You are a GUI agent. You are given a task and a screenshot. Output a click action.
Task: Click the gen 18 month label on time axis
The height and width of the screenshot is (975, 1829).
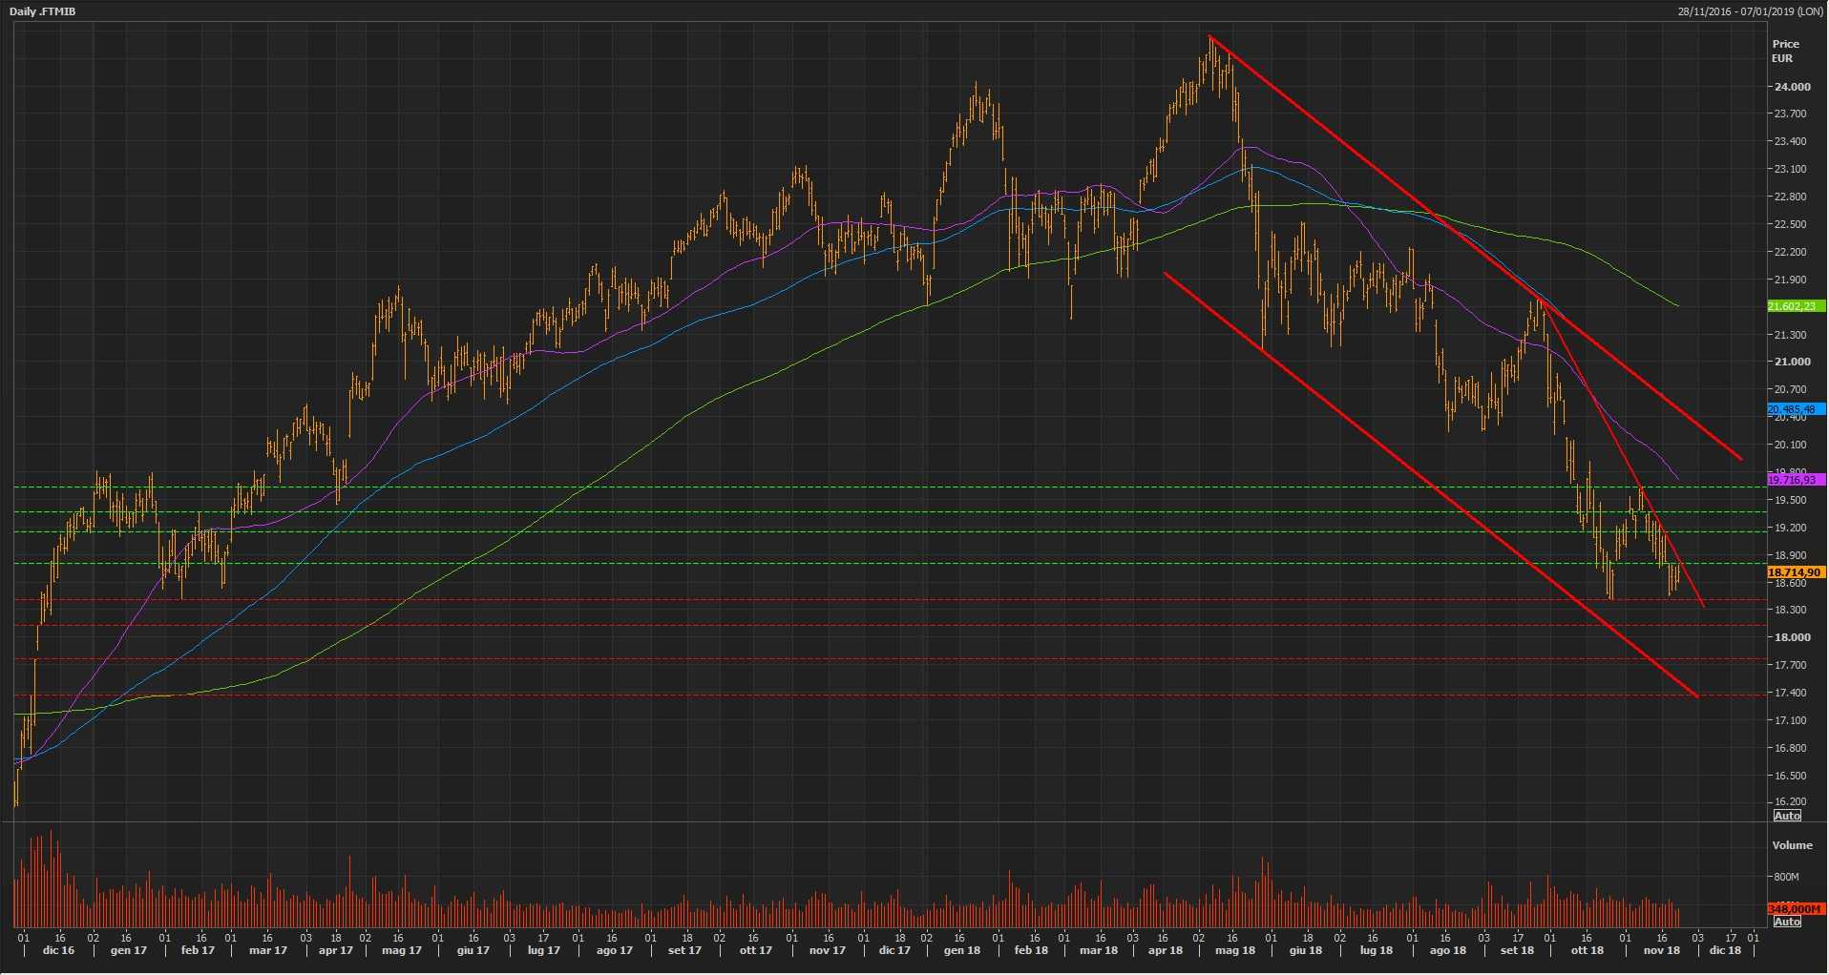click(x=961, y=950)
